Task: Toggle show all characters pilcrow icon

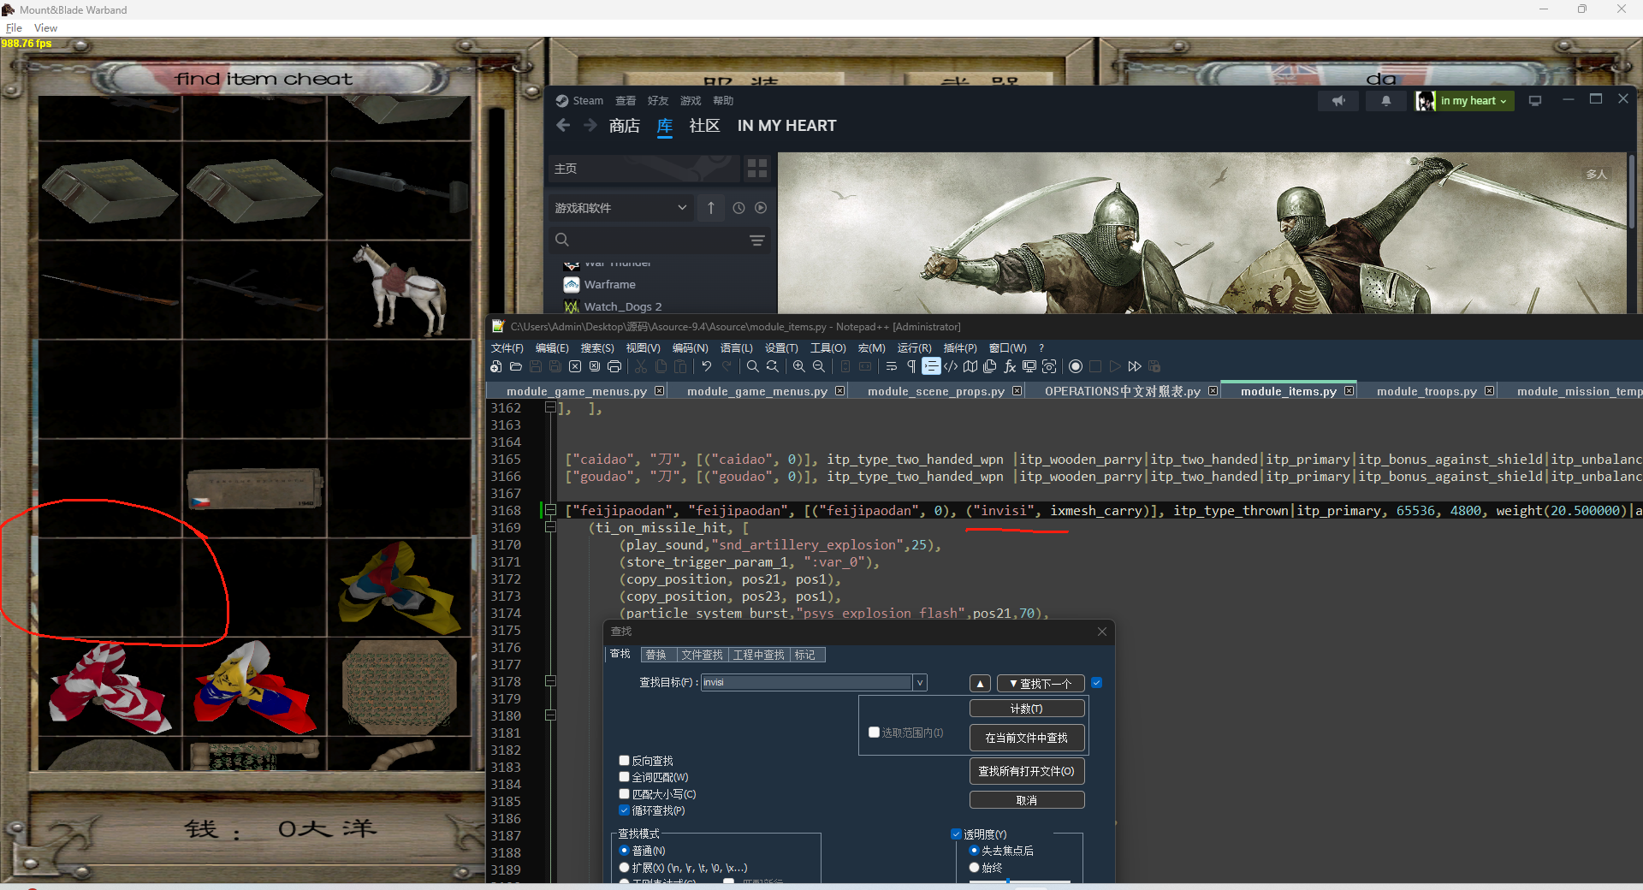Action: click(911, 366)
